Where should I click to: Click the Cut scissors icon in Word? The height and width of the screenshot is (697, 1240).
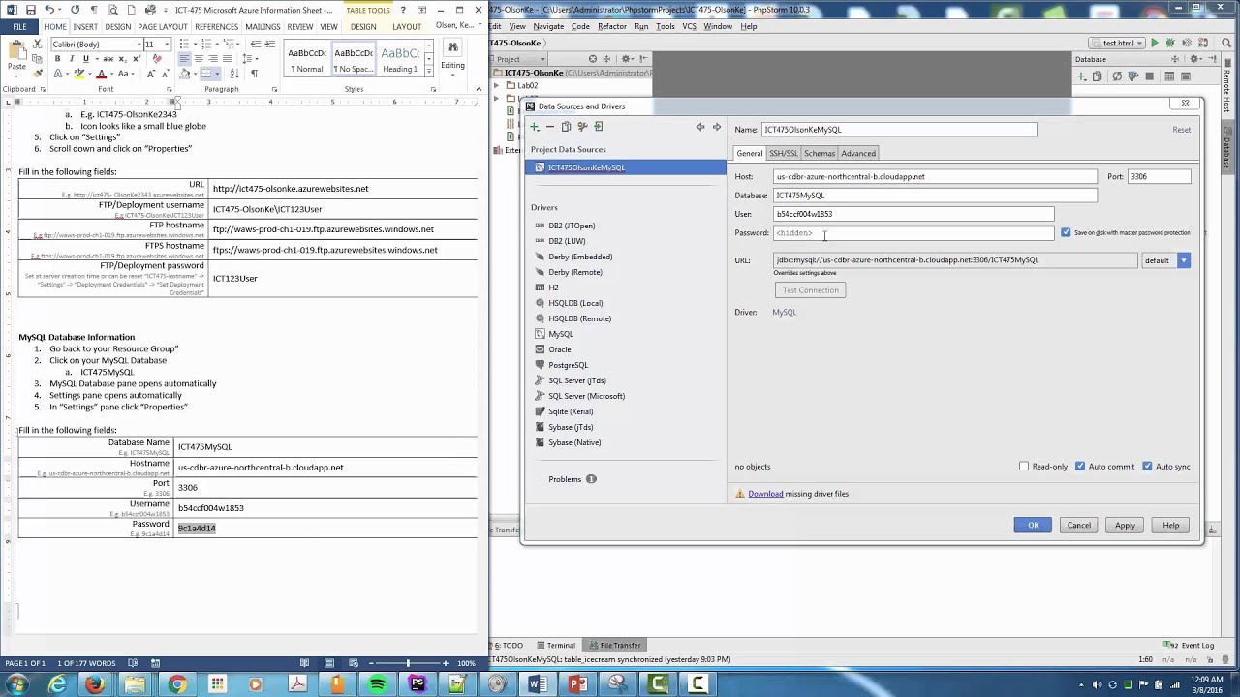[39, 45]
